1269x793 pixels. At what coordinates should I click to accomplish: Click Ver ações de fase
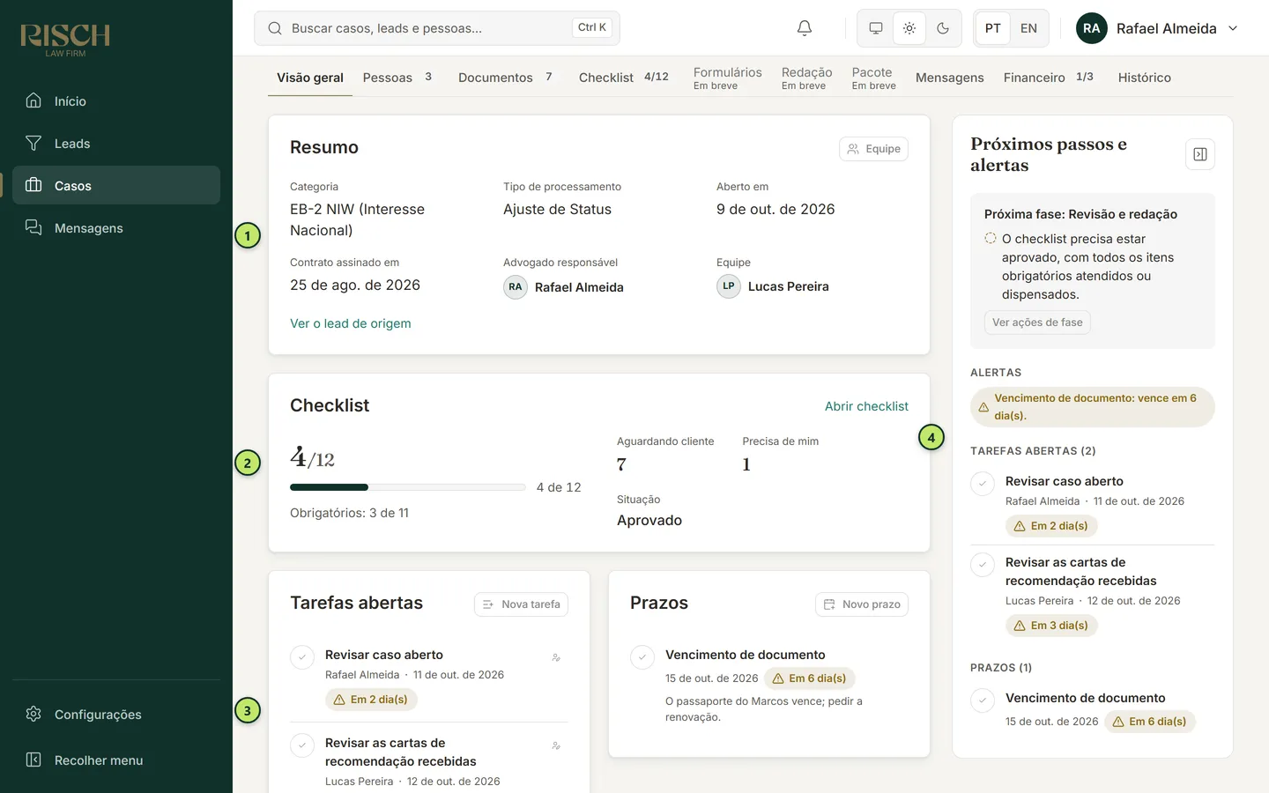tap(1037, 322)
